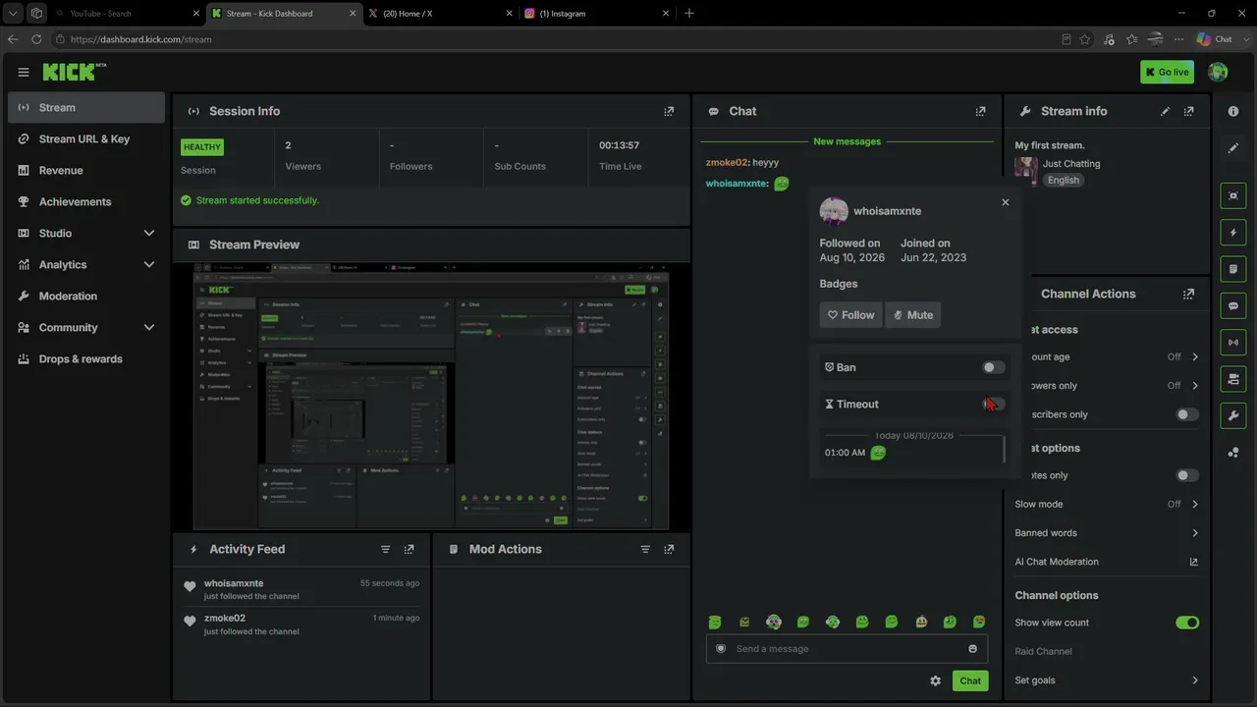Toggle the wrench widget in right strip

1233,415
